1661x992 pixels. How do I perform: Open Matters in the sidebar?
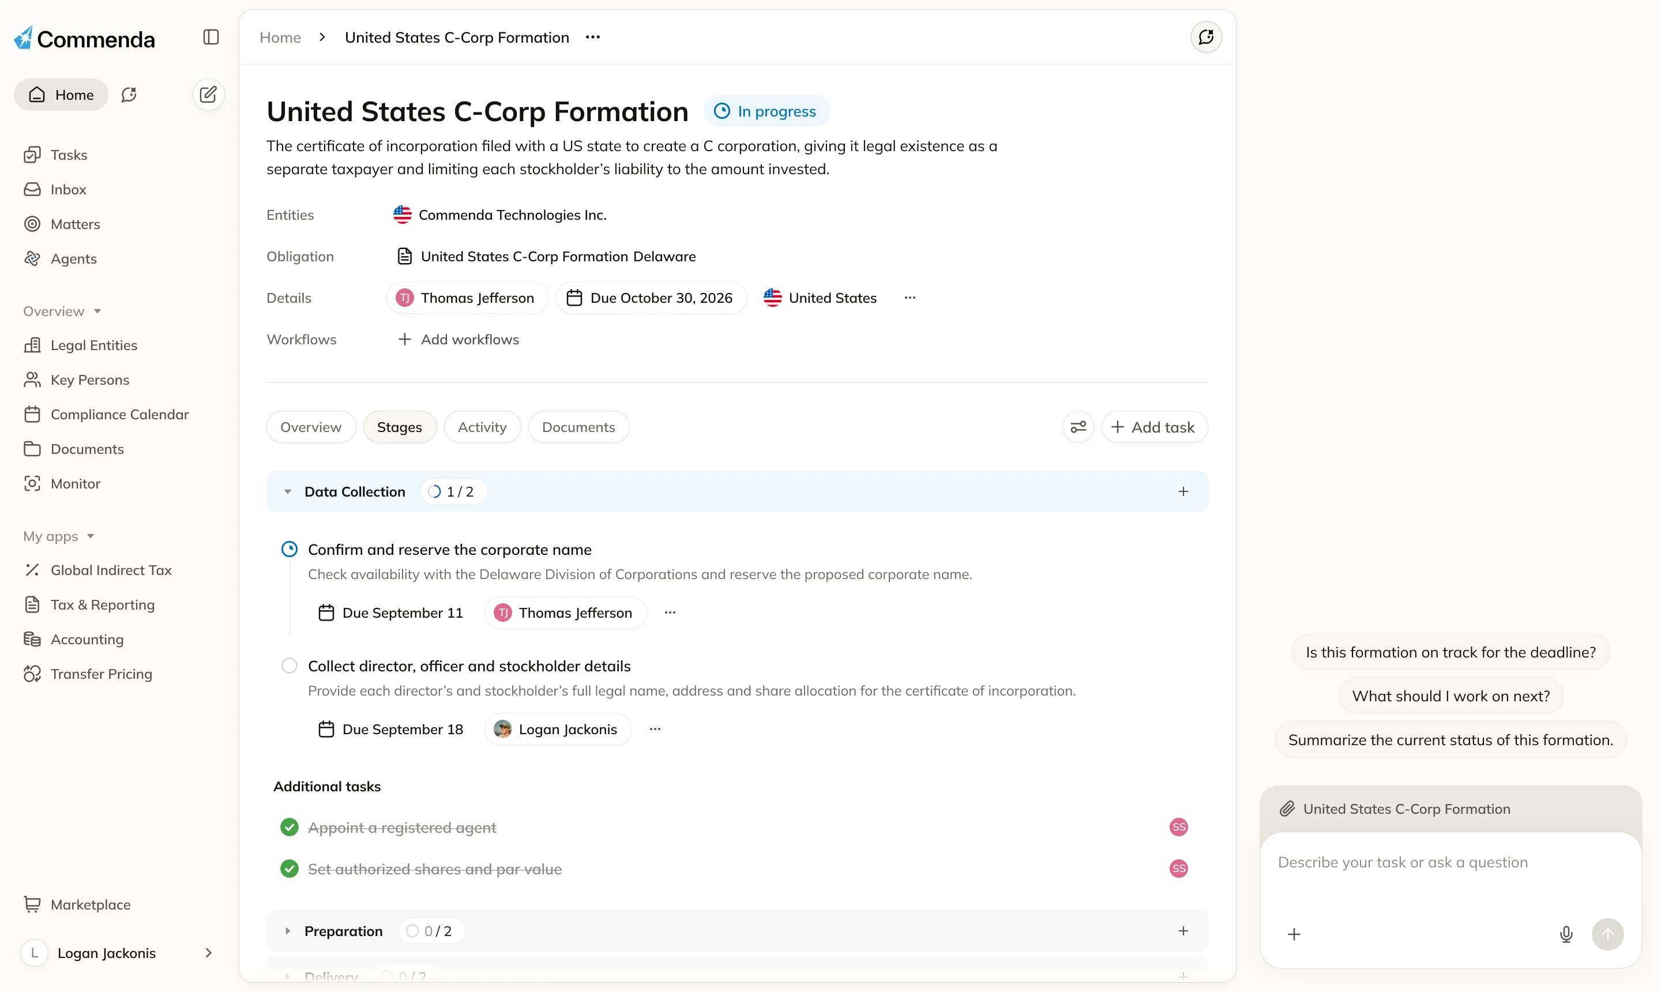click(x=62, y=224)
